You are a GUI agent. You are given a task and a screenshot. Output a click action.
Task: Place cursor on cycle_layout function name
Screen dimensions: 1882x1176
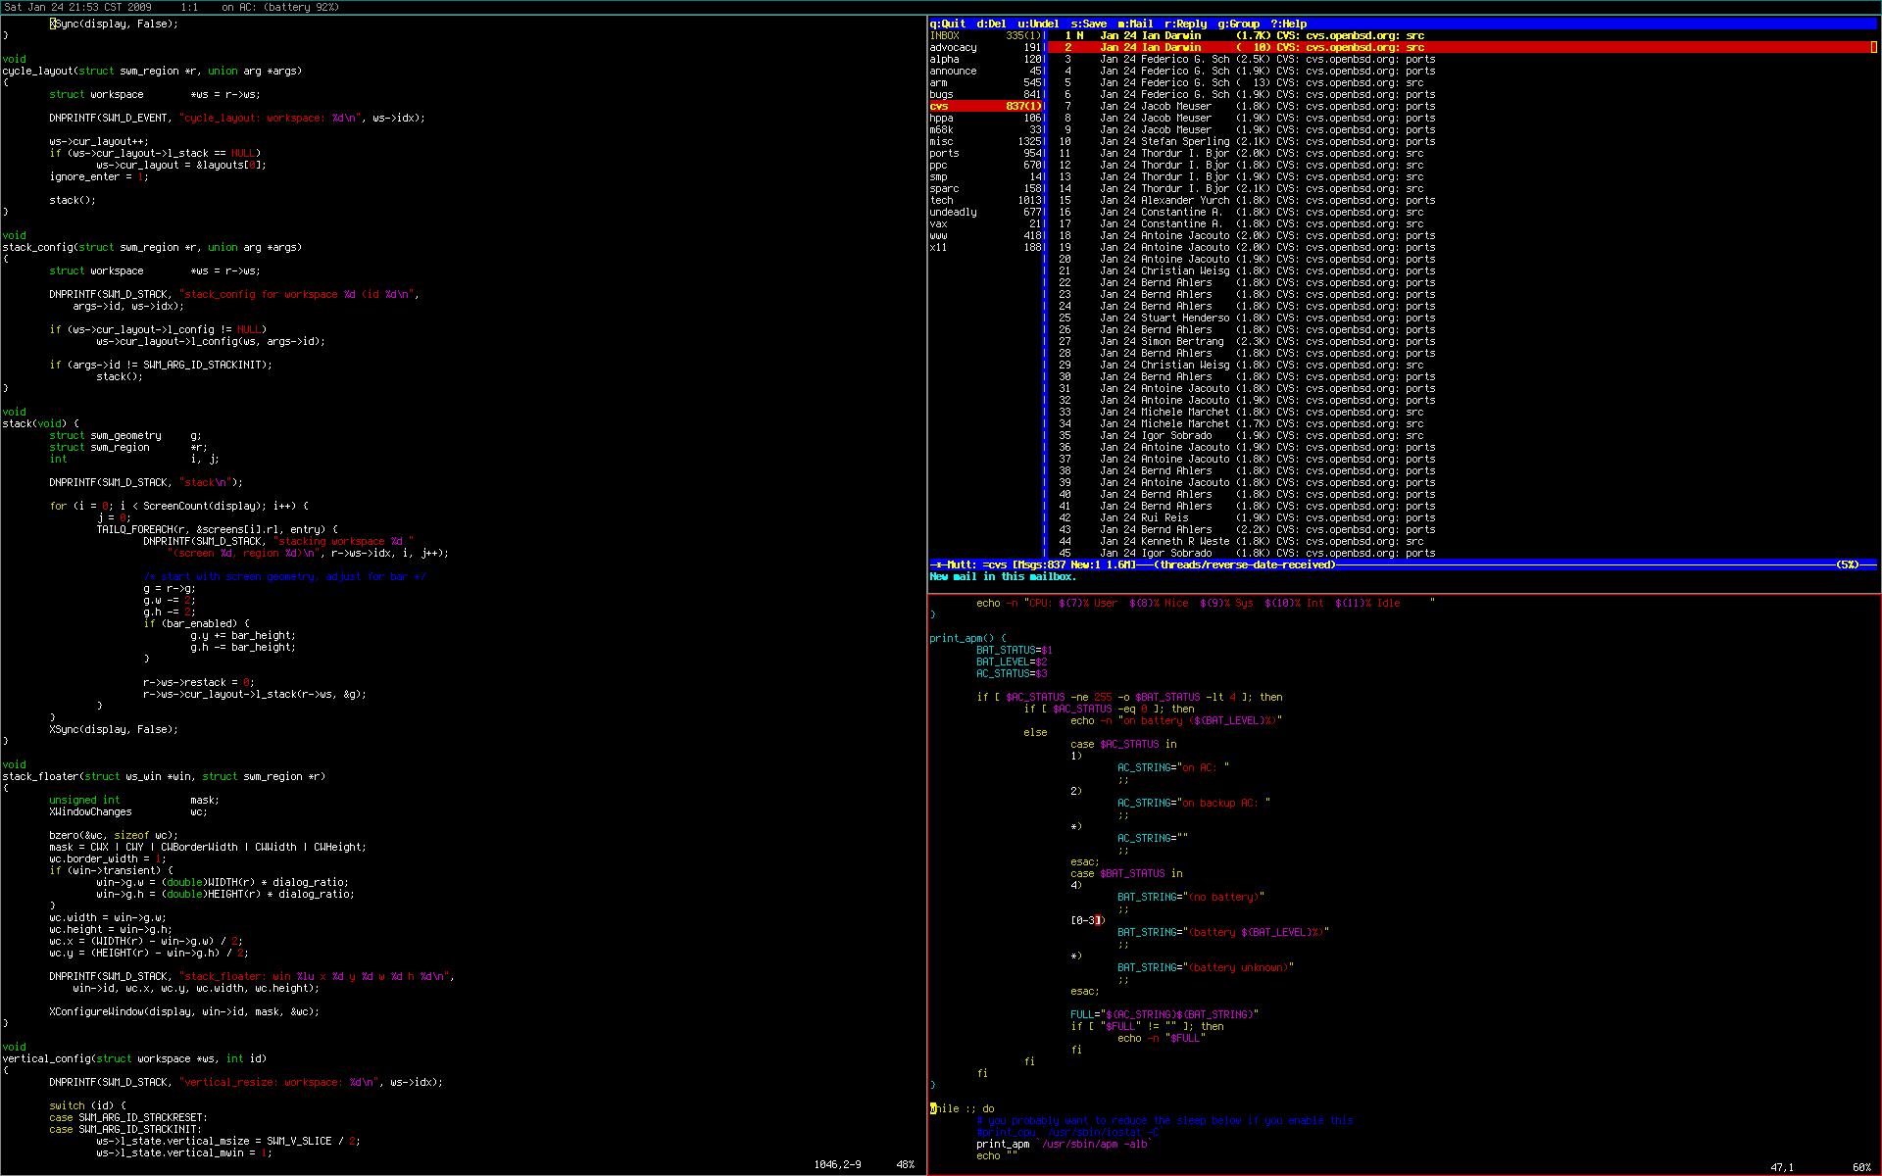click(x=37, y=71)
